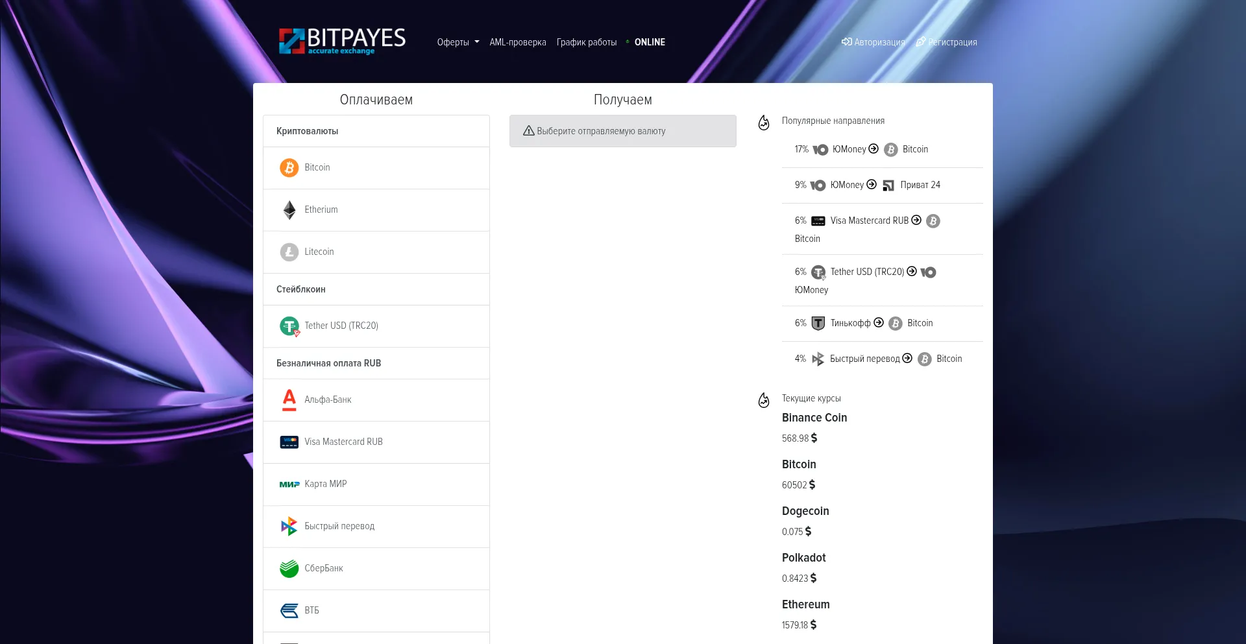Select the Карта МИР logo icon

(x=289, y=484)
